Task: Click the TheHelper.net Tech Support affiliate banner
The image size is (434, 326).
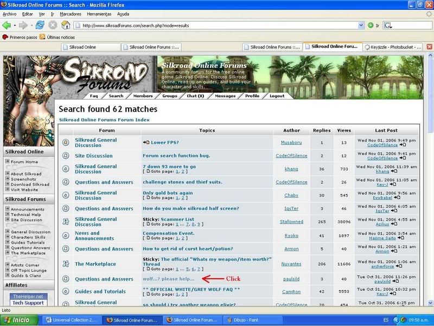Action: click(29, 300)
